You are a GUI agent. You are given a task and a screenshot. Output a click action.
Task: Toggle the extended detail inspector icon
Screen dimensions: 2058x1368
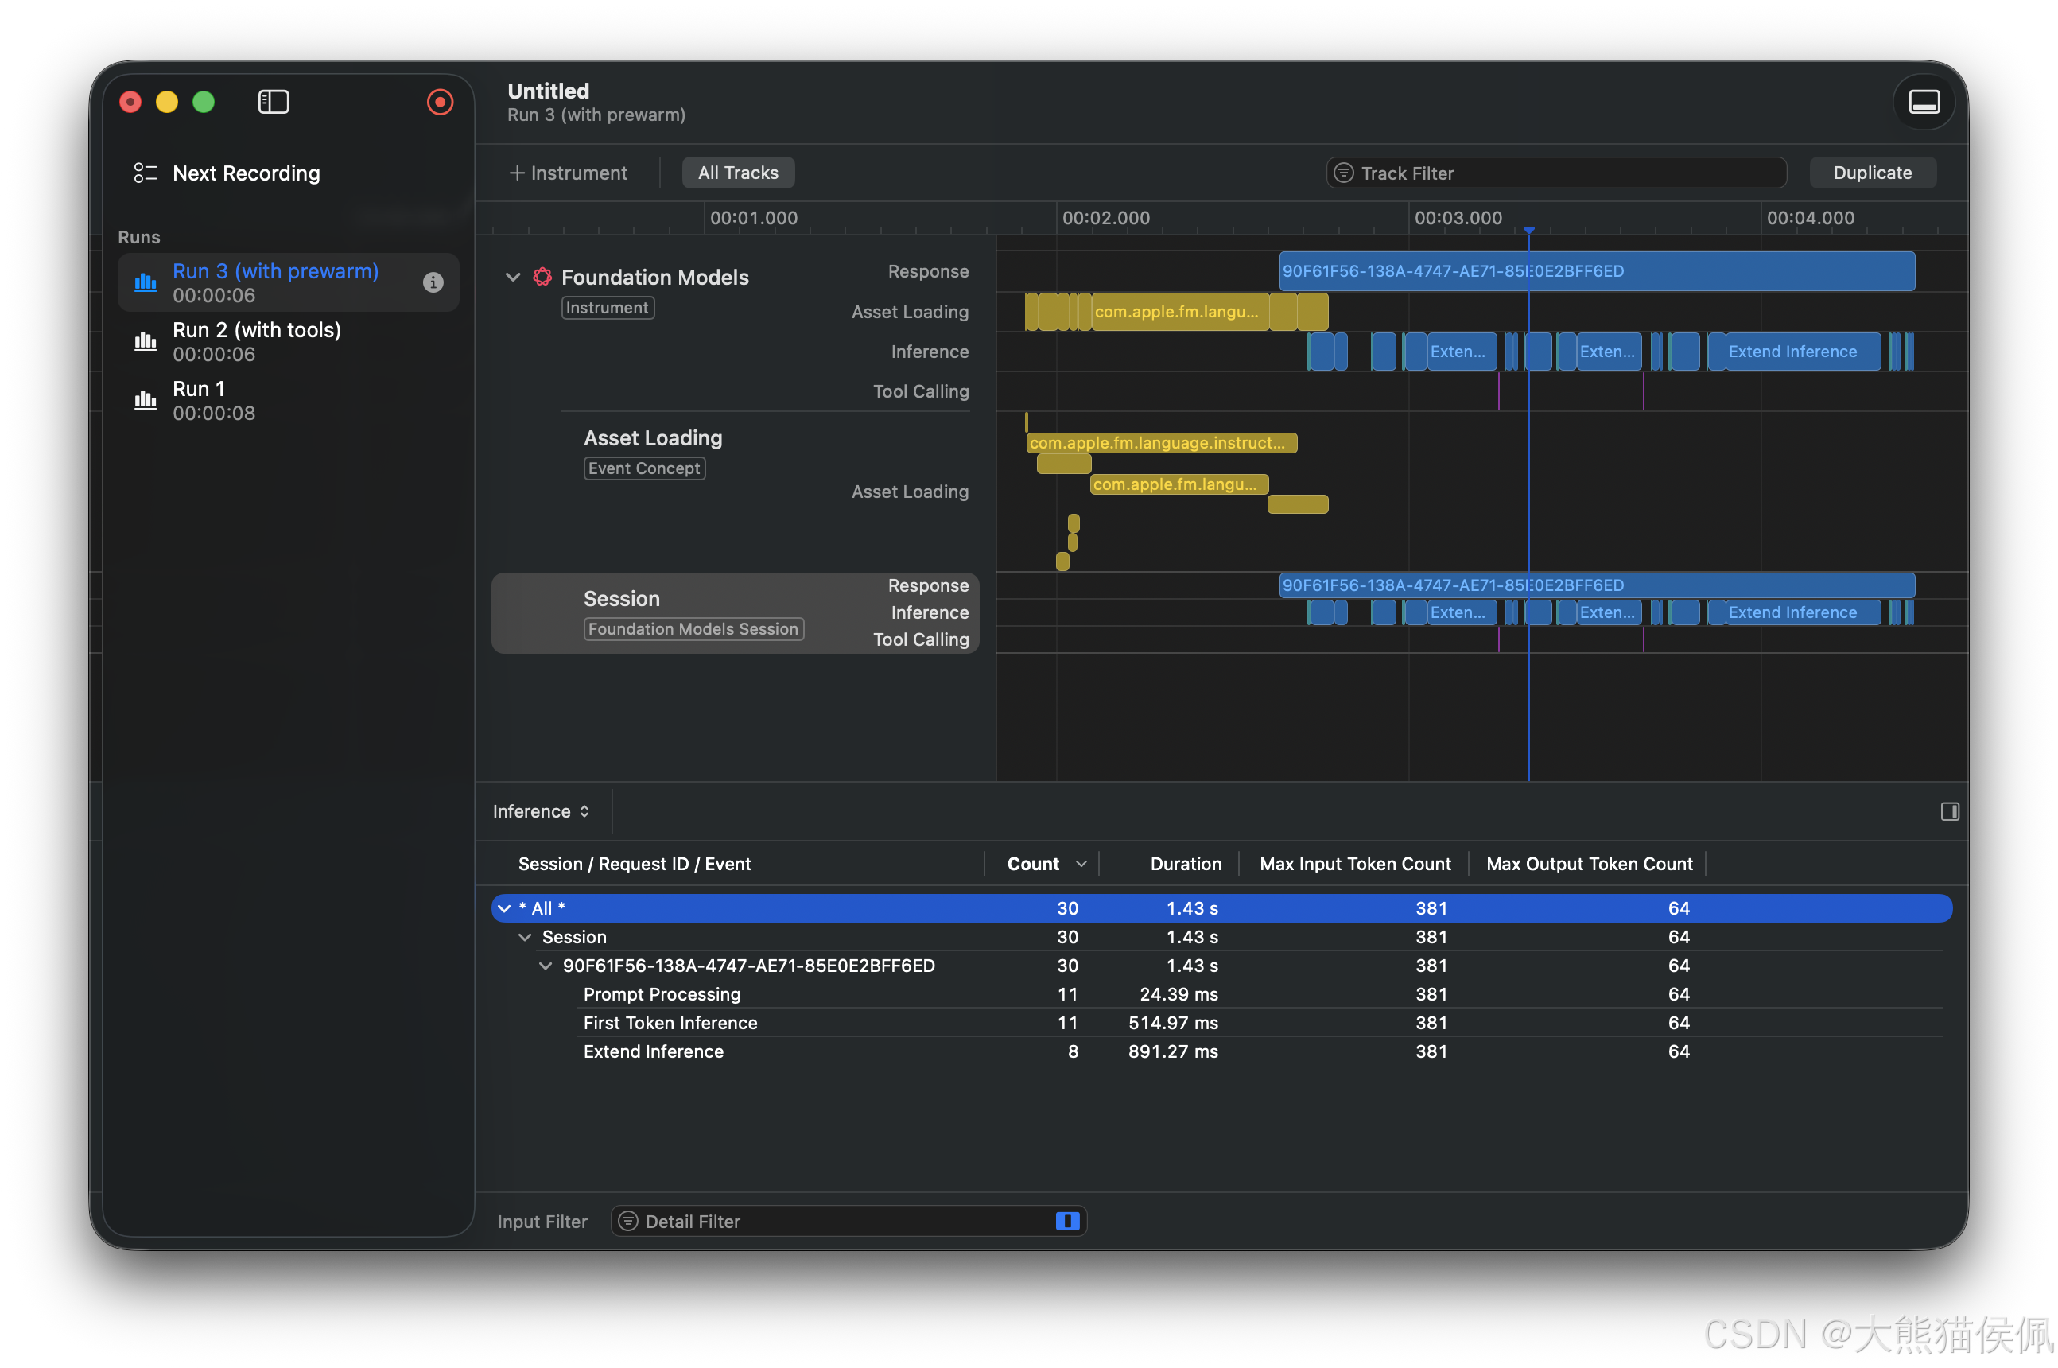pos(1949,811)
